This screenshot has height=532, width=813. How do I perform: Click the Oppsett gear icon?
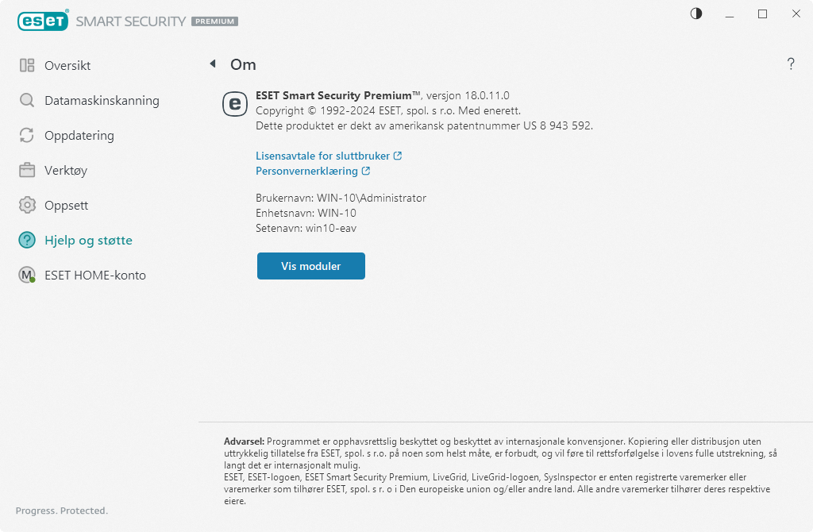click(x=27, y=206)
